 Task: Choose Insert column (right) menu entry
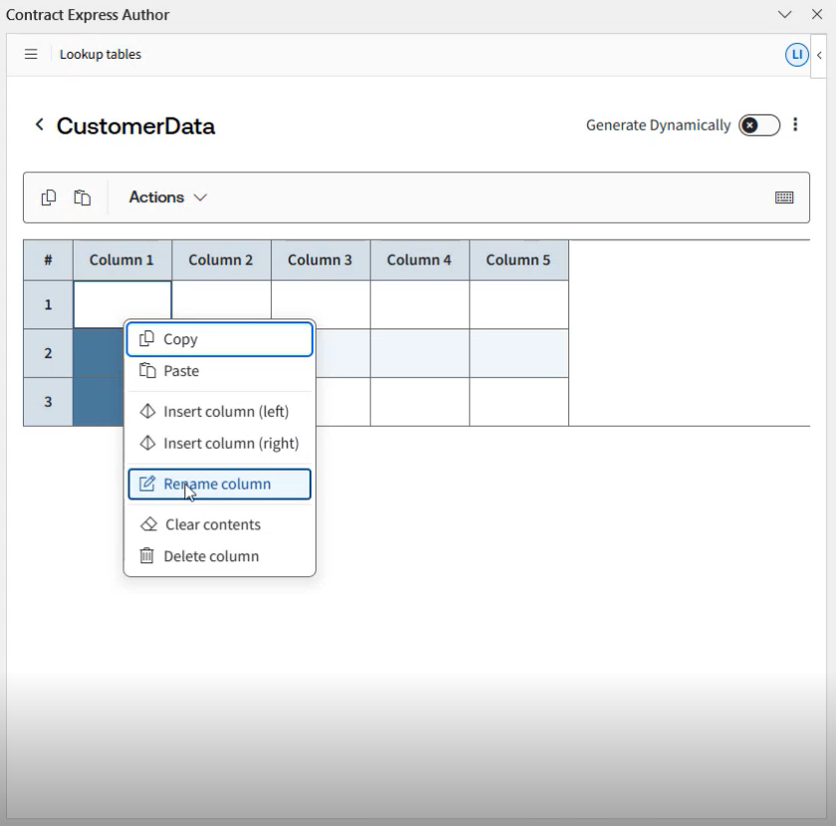click(x=230, y=444)
